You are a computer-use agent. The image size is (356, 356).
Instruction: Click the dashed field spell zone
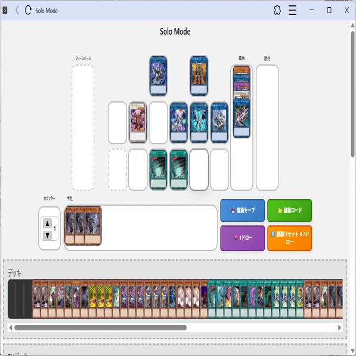click(x=117, y=169)
